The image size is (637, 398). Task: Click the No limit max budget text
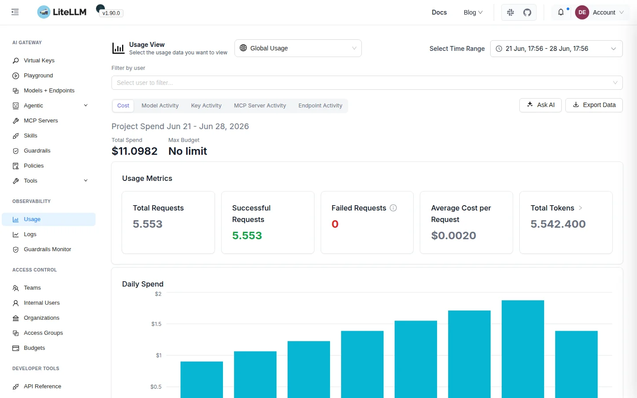tap(188, 151)
